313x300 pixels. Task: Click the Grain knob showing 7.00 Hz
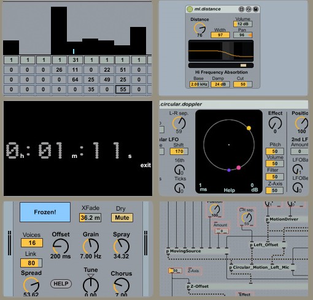pos(91,246)
